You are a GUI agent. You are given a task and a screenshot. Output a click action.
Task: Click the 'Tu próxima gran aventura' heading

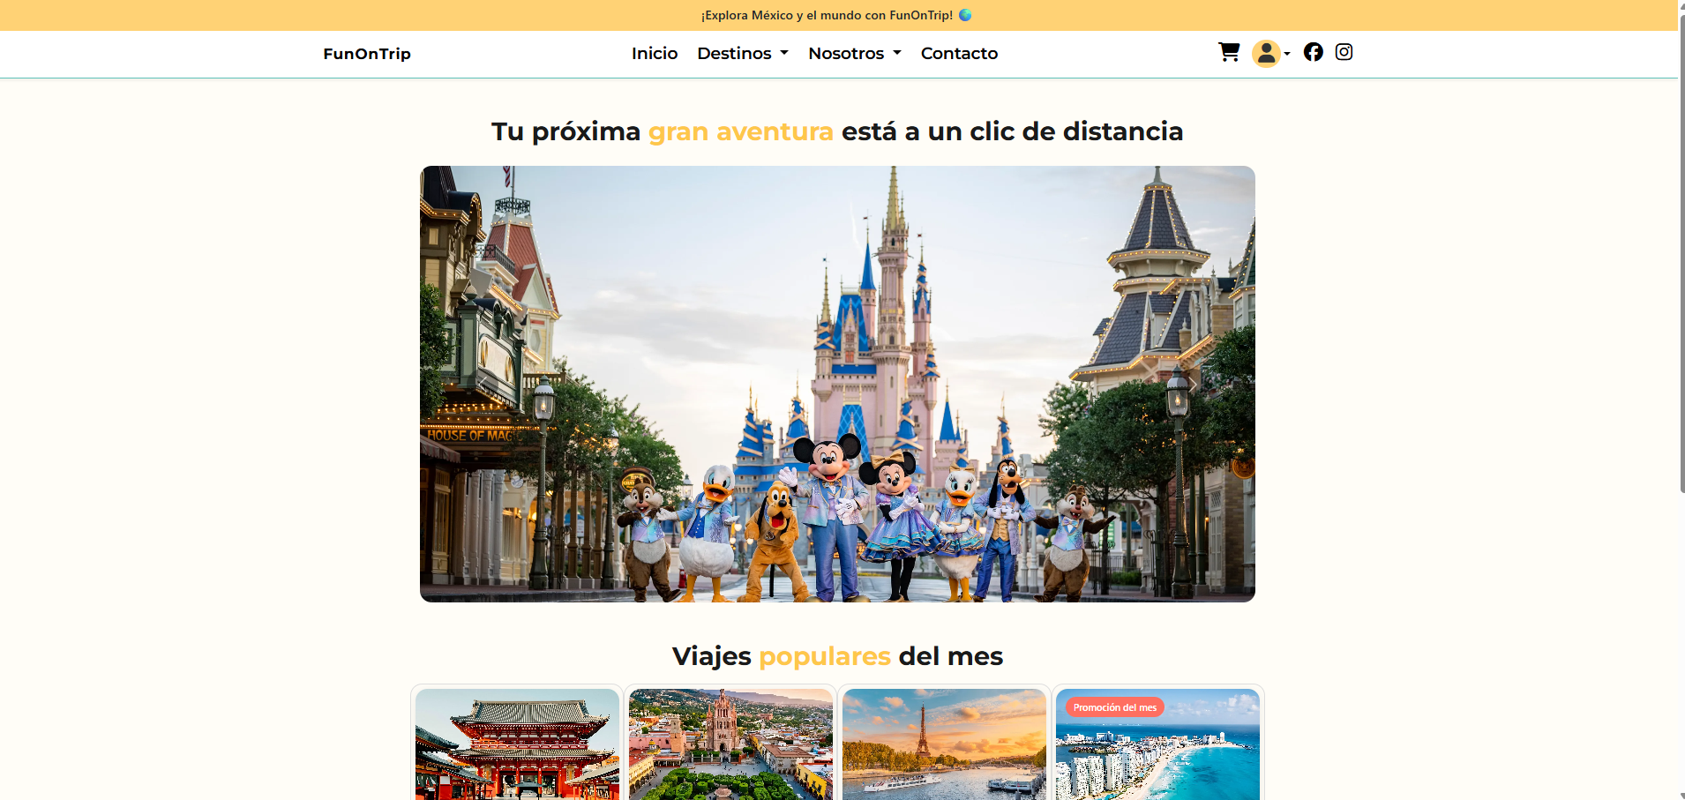(x=837, y=131)
